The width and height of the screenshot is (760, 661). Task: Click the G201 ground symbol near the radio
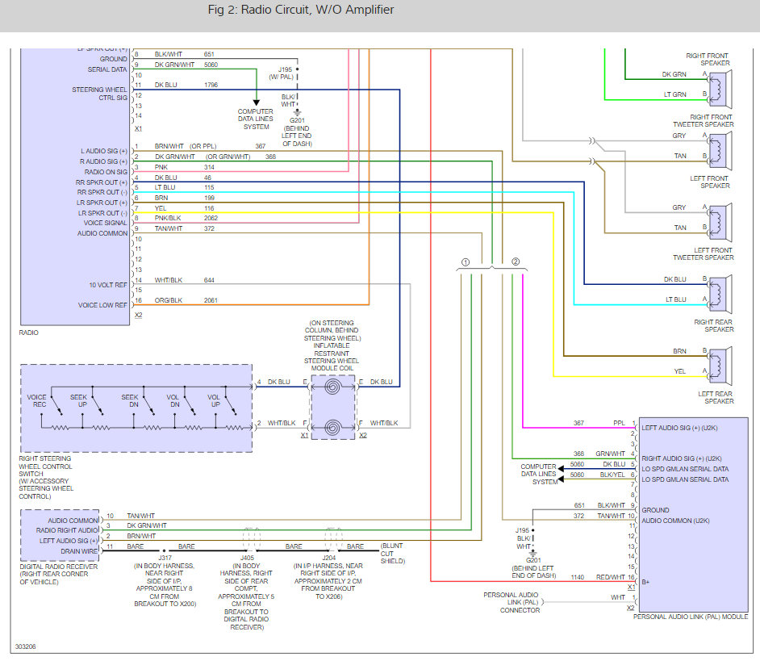point(297,112)
